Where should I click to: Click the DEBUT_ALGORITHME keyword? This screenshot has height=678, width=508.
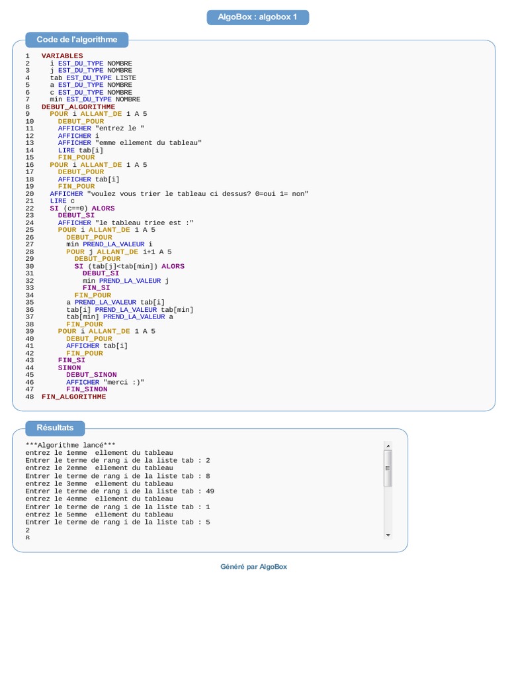(78, 107)
